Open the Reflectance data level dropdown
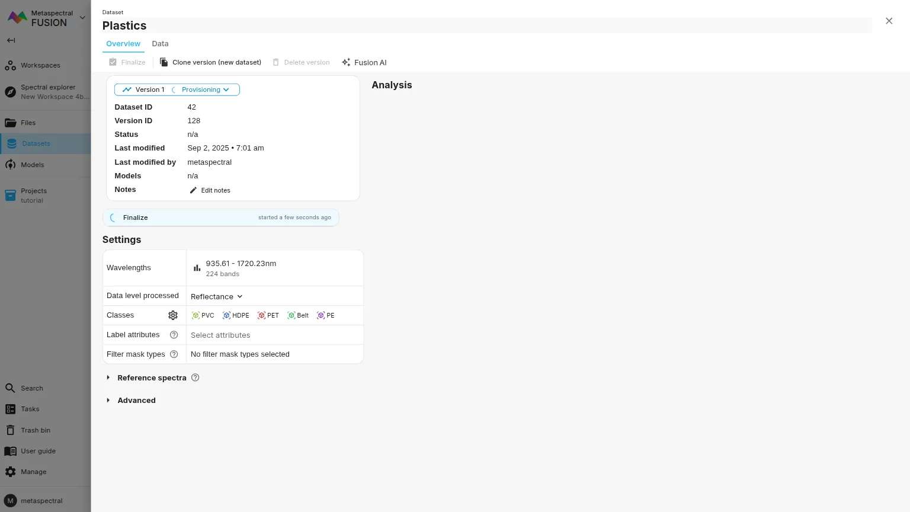Screen dimensions: 910x512 click(216, 296)
